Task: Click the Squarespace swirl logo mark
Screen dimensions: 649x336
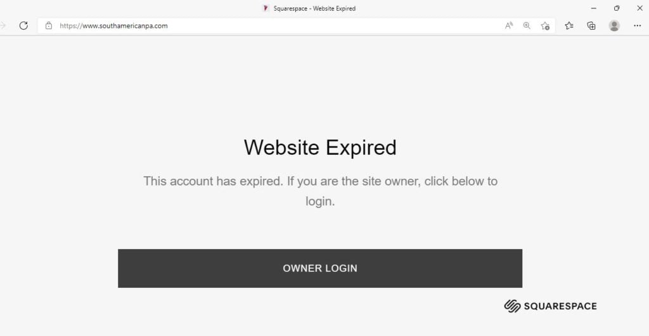Action: (x=512, y=306)
